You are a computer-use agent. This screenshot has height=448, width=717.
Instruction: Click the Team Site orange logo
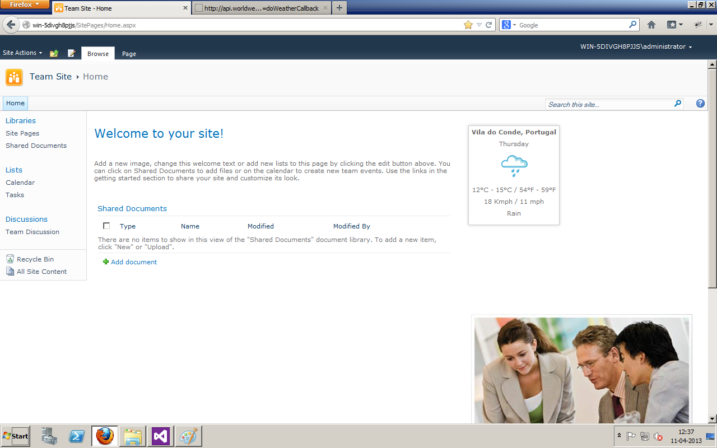pyautogui.click(x=14, y=77)
